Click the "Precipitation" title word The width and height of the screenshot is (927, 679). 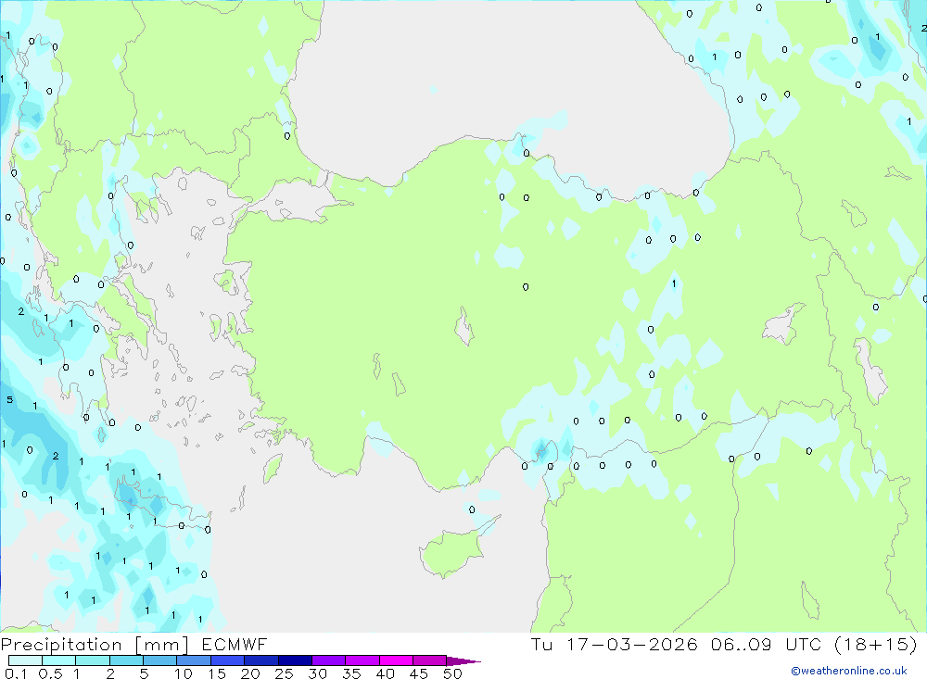point(61,645)
